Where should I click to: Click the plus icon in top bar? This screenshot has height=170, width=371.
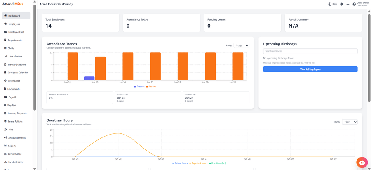pyautogui.click(x=348, y=4)
